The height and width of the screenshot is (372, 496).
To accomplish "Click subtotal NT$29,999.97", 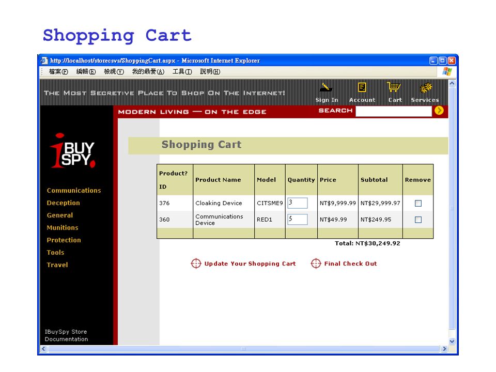I will 381,203.
